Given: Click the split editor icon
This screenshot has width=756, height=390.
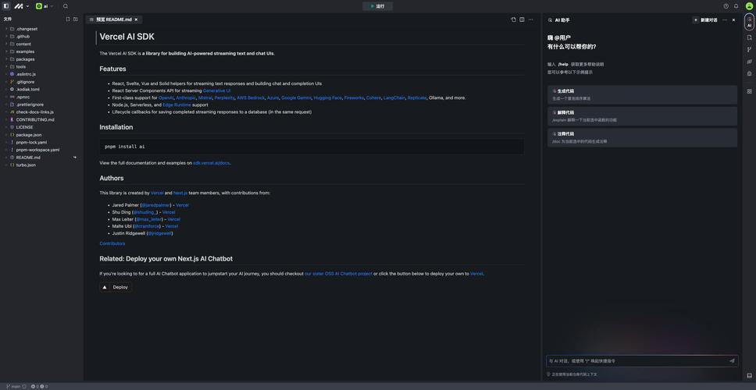Looking at the screenshot, I should tap(522, 19).
